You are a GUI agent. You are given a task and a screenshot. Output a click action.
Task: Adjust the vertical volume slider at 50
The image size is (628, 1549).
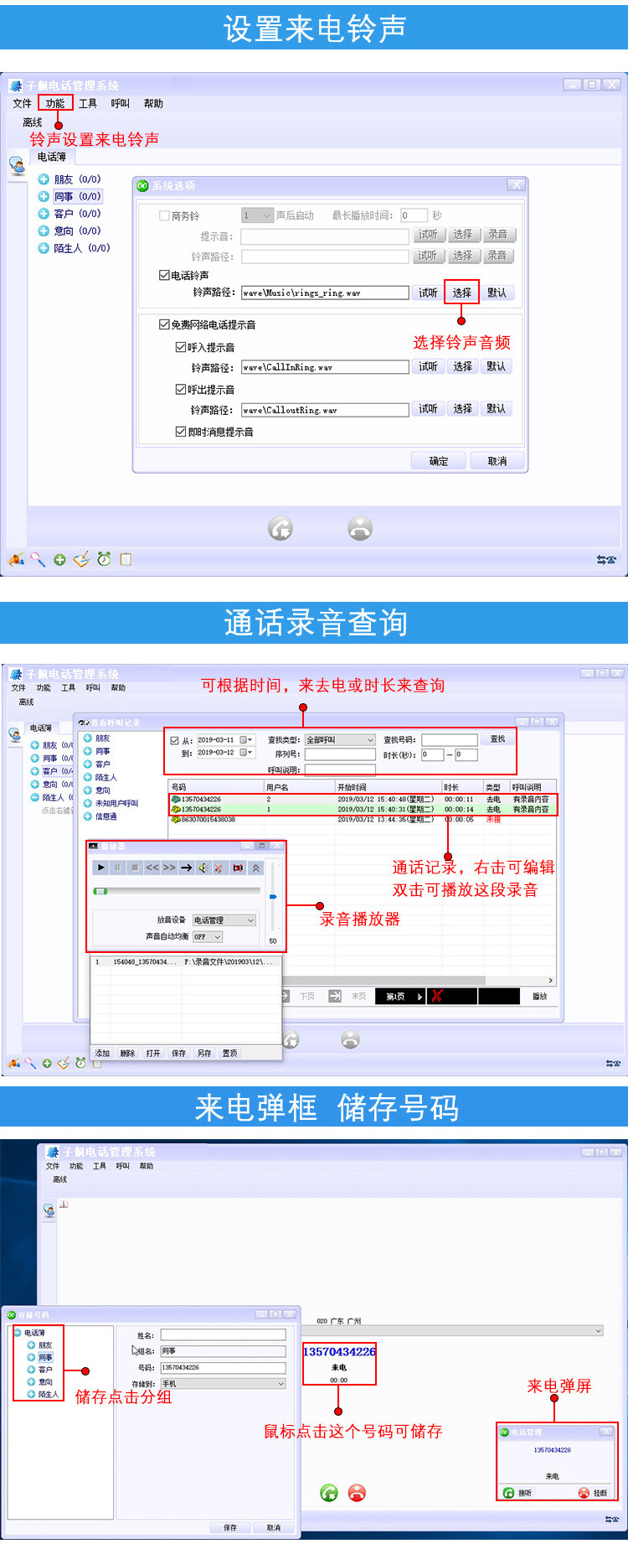coord(273,897)
